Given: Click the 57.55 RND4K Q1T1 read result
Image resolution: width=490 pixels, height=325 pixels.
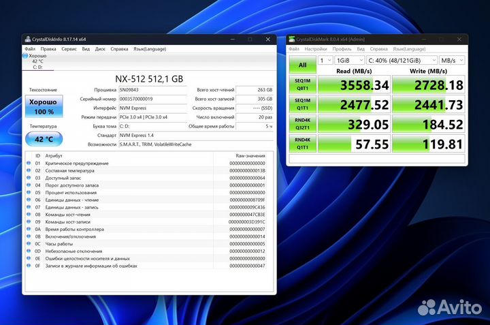Looking at the screenshot, I should 354,144.
